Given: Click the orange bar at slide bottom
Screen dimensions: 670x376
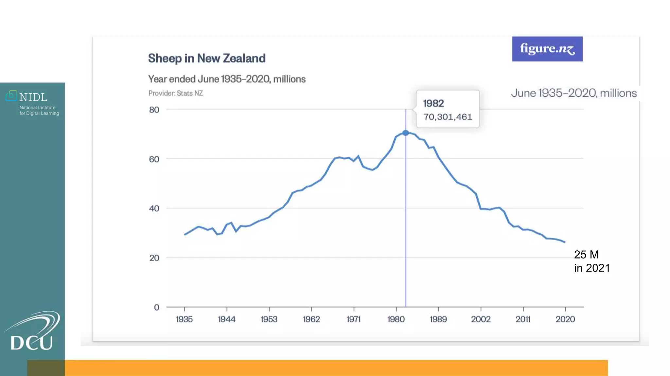Looking at the screenshot, I should [327, 368].
